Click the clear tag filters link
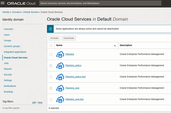 click(40, 102)
